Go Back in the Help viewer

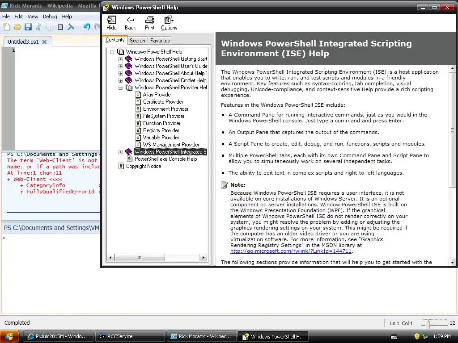click(x=130, y=23)
